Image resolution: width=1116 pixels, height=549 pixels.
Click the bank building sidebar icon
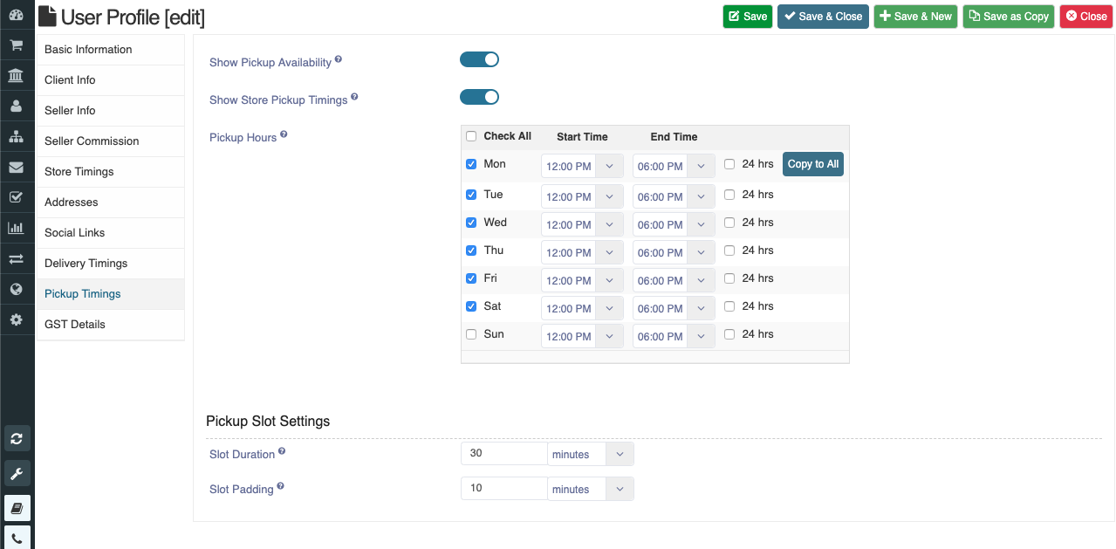tap(16, 76)
